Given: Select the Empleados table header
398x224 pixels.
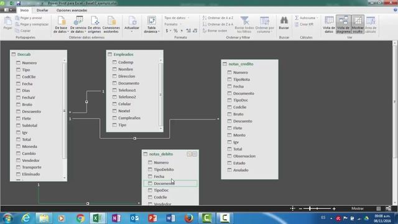Looking at the screenshot, I should point(134,54).
